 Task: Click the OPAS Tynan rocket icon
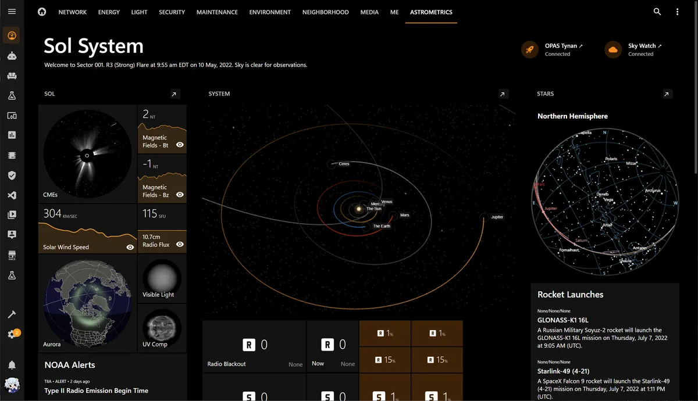coord(530,50)
